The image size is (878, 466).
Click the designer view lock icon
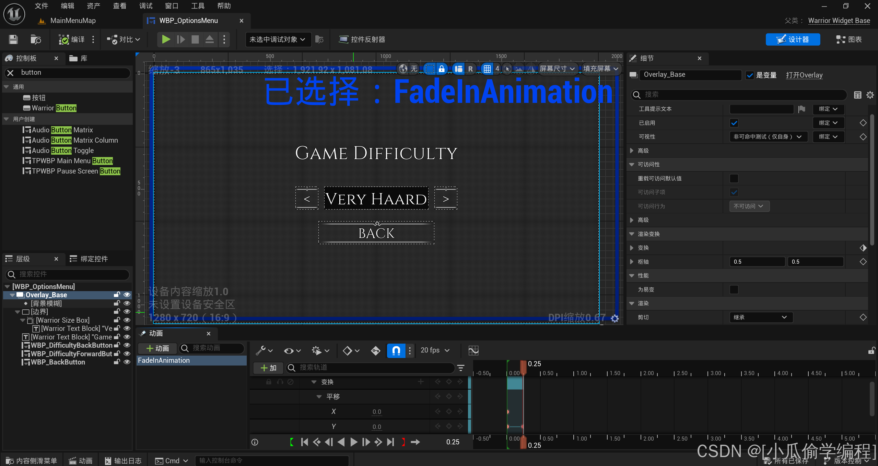pyautogui.click(x=442, y=69)
